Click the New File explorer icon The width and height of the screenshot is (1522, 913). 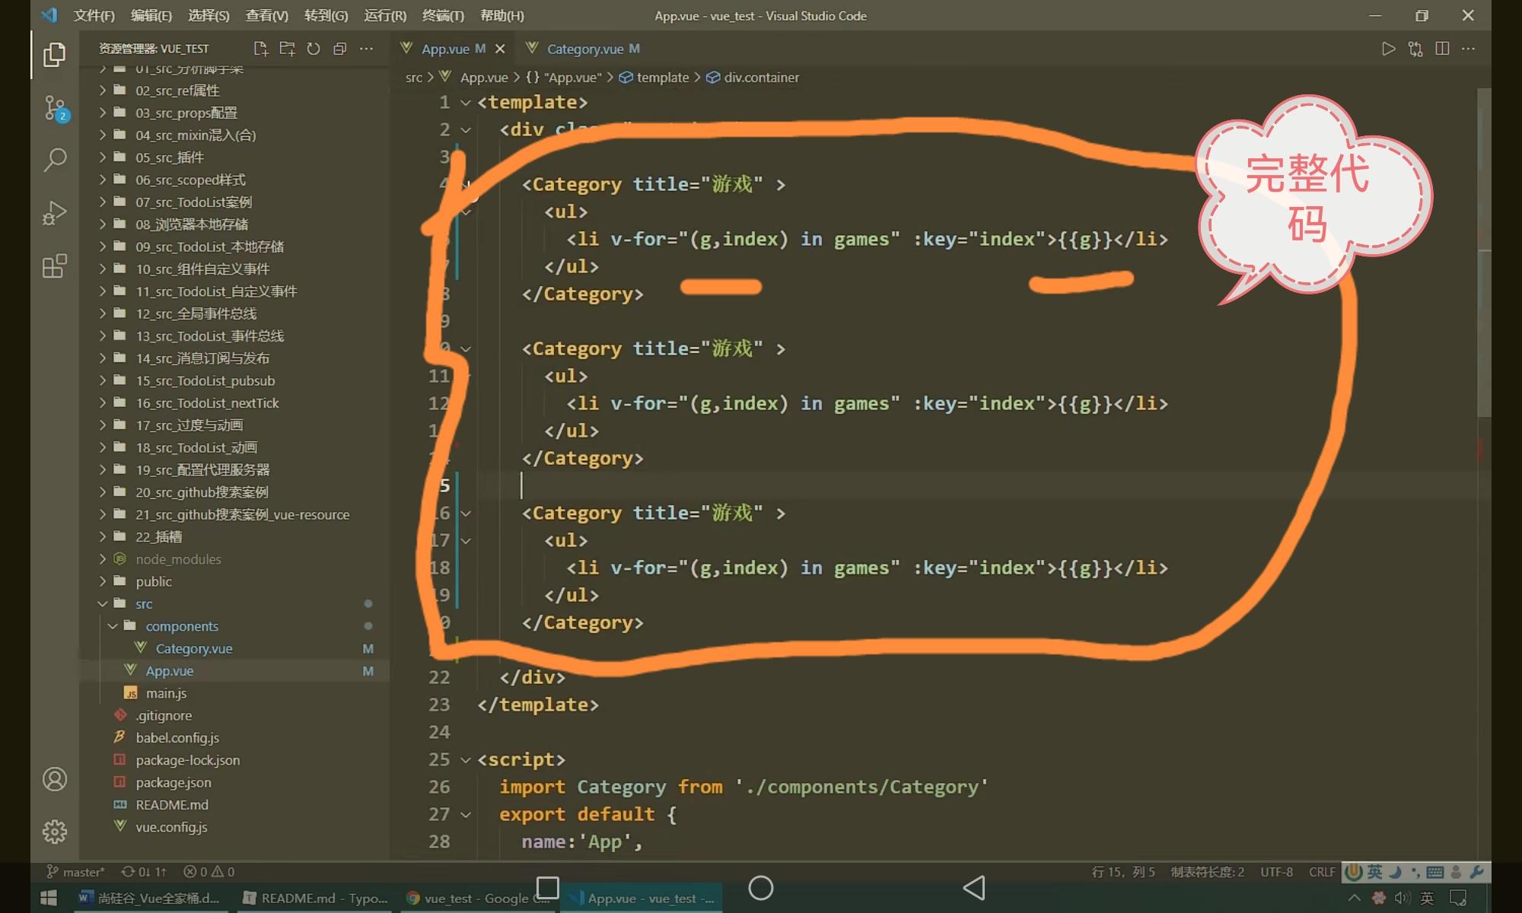pyautogui.click(x=261, y=49)
